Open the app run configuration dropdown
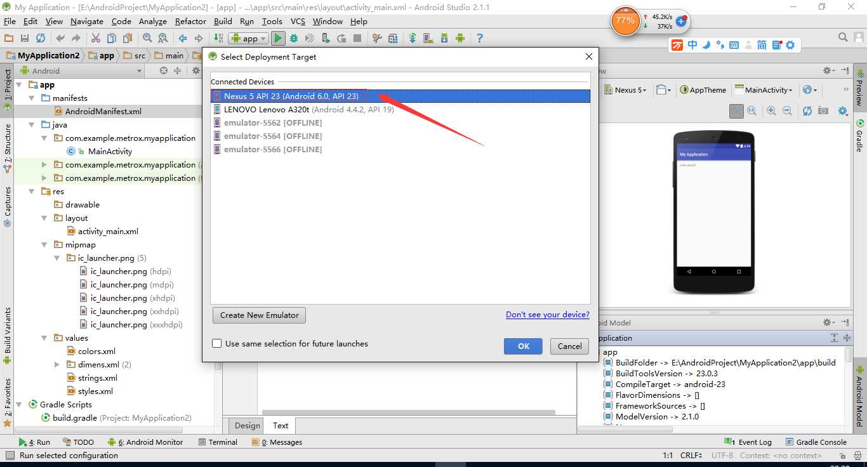 click(249, 38)
